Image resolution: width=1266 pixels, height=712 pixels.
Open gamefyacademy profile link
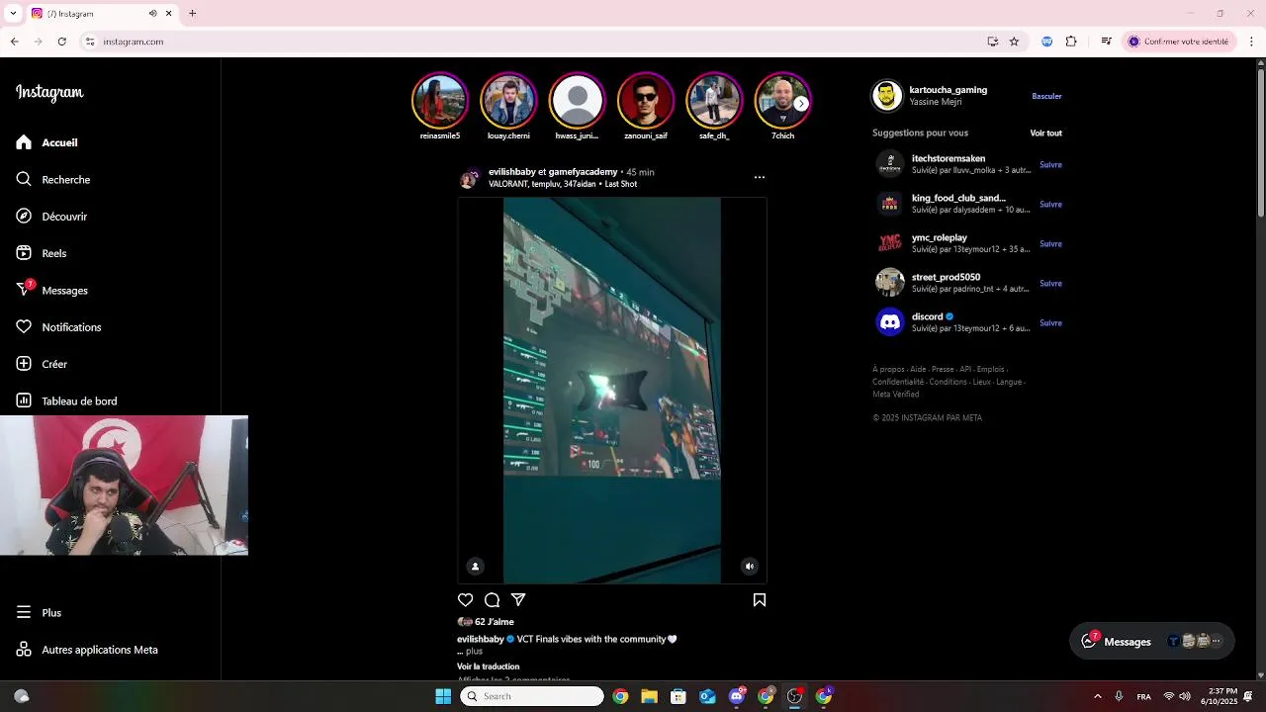583,172
